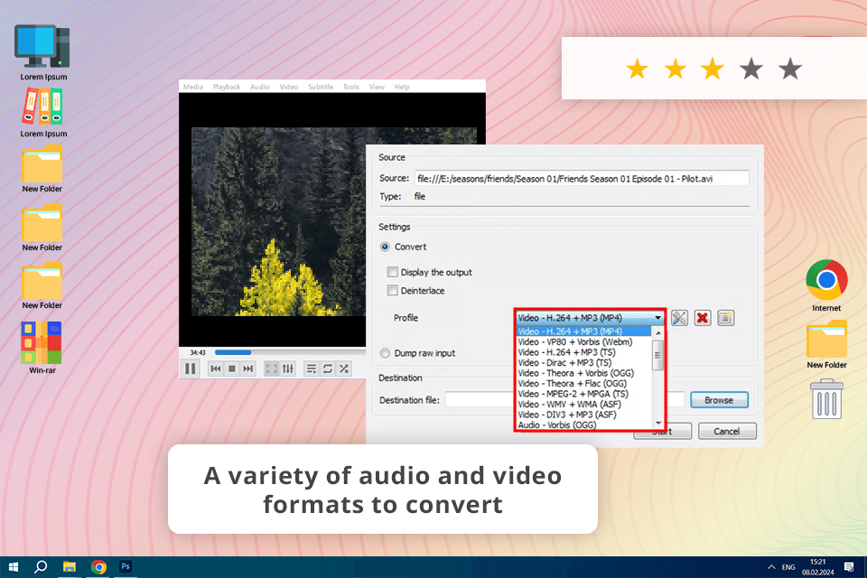Viewport: 867px width, 578px height.
Task: Open New Folder below Internet icon
Action: coord(826,344)
